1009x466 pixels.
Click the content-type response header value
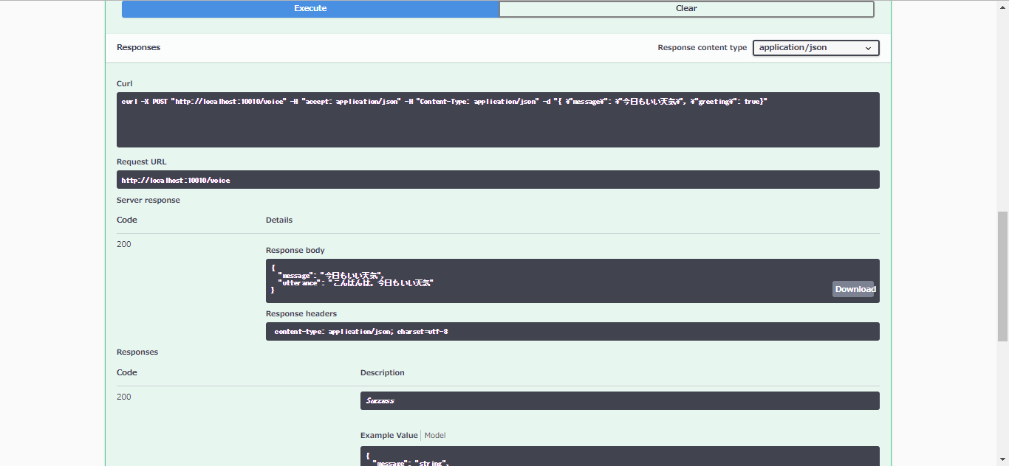point(572,331)
